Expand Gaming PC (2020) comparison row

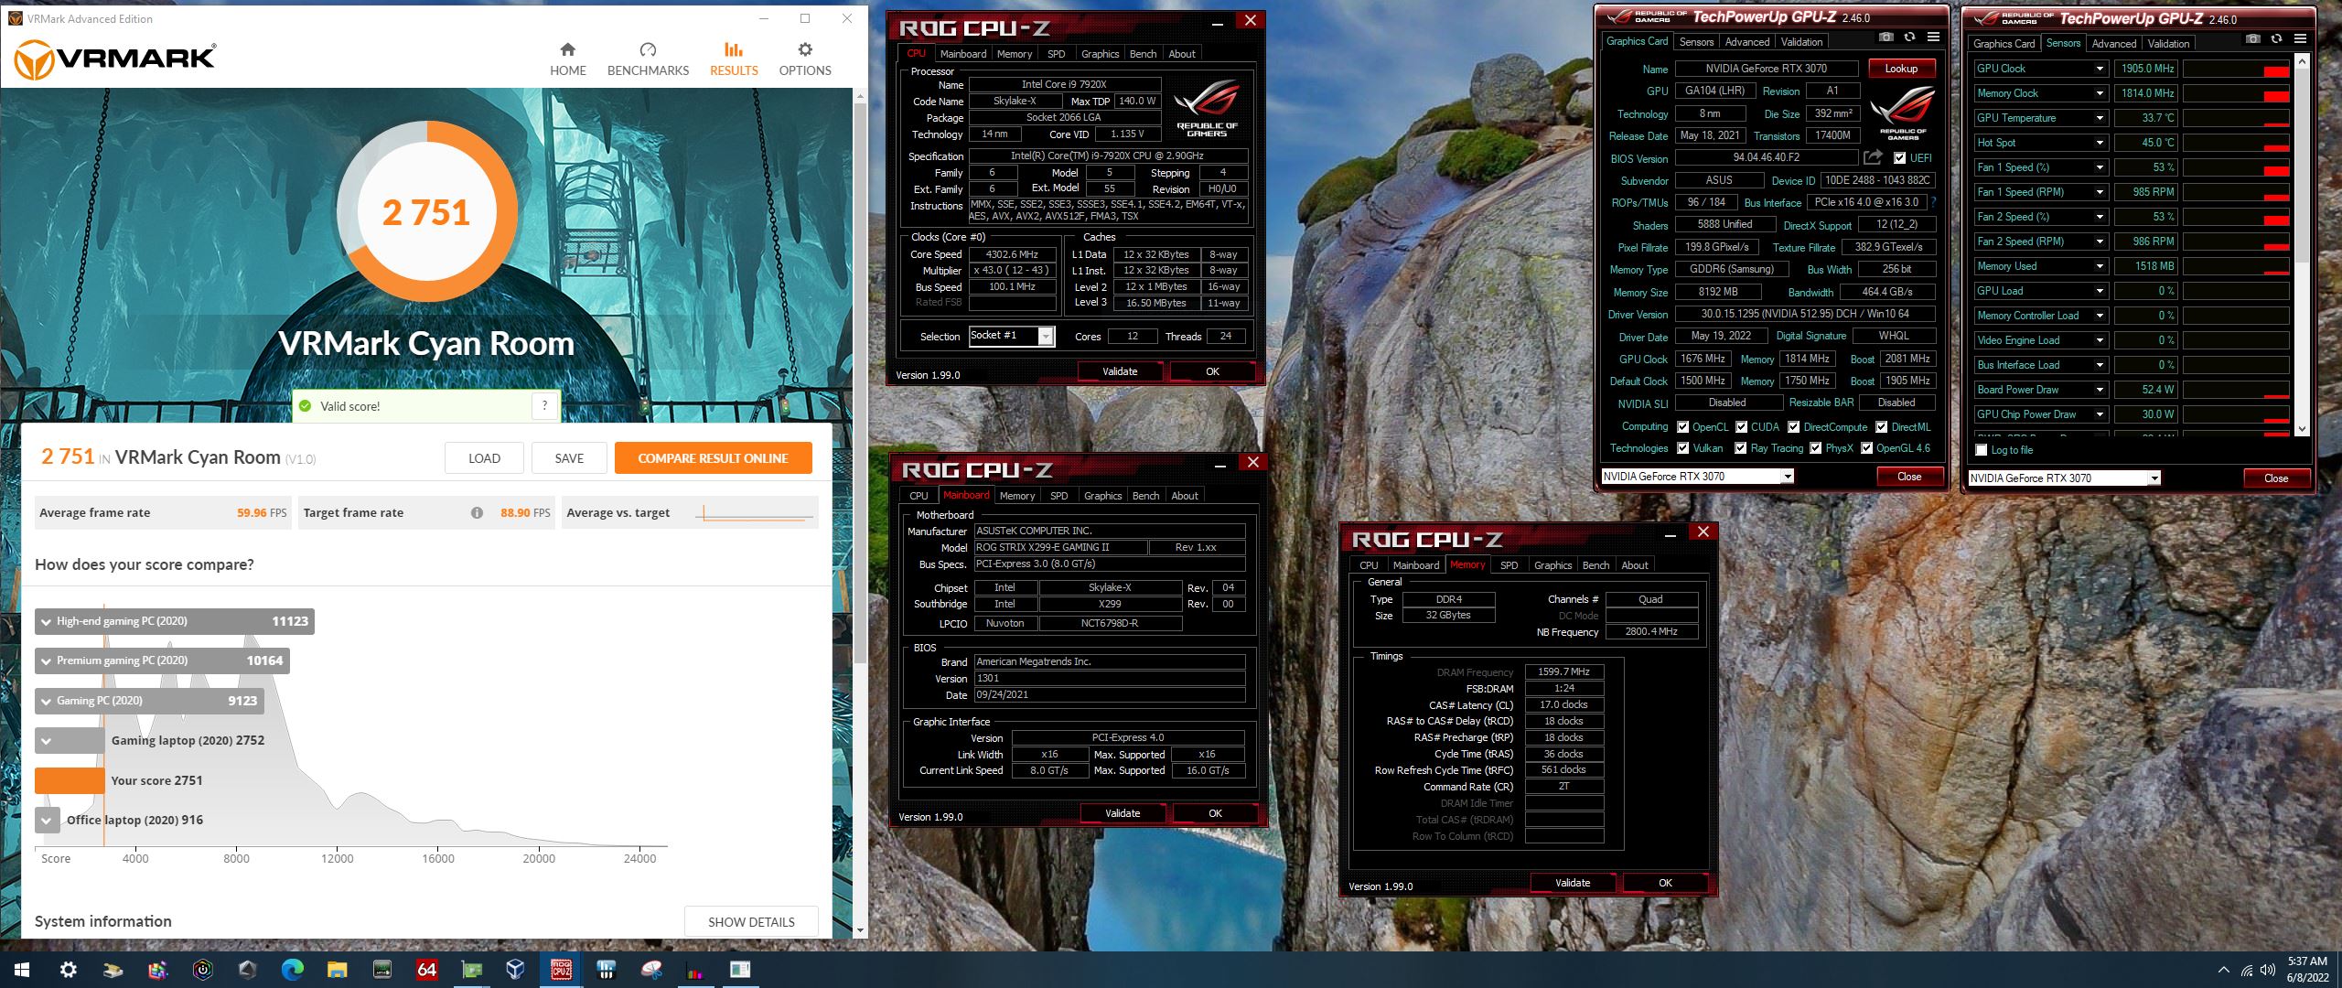tap(46, 701)
